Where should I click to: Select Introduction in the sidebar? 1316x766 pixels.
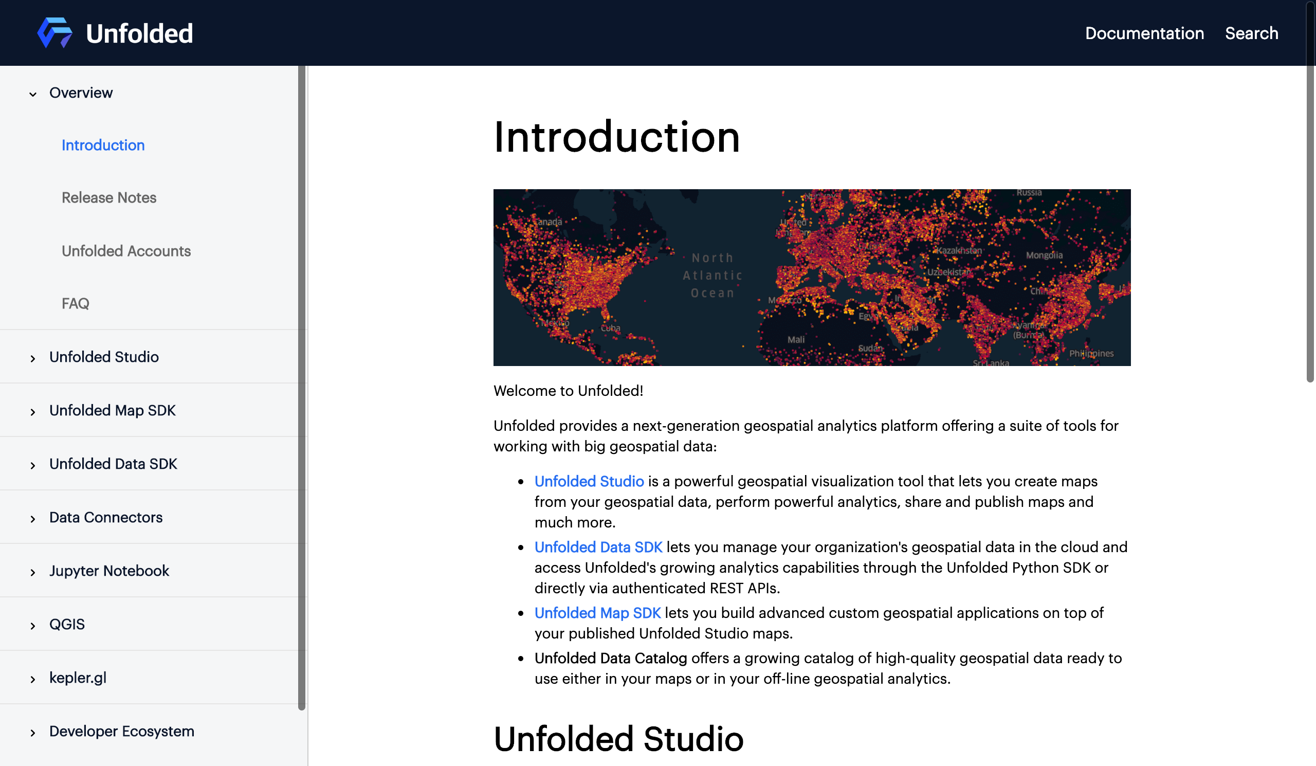(103, 145)
